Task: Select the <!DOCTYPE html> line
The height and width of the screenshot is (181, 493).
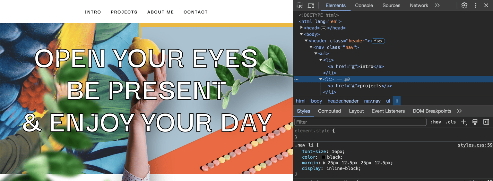Action: [319, 15]
